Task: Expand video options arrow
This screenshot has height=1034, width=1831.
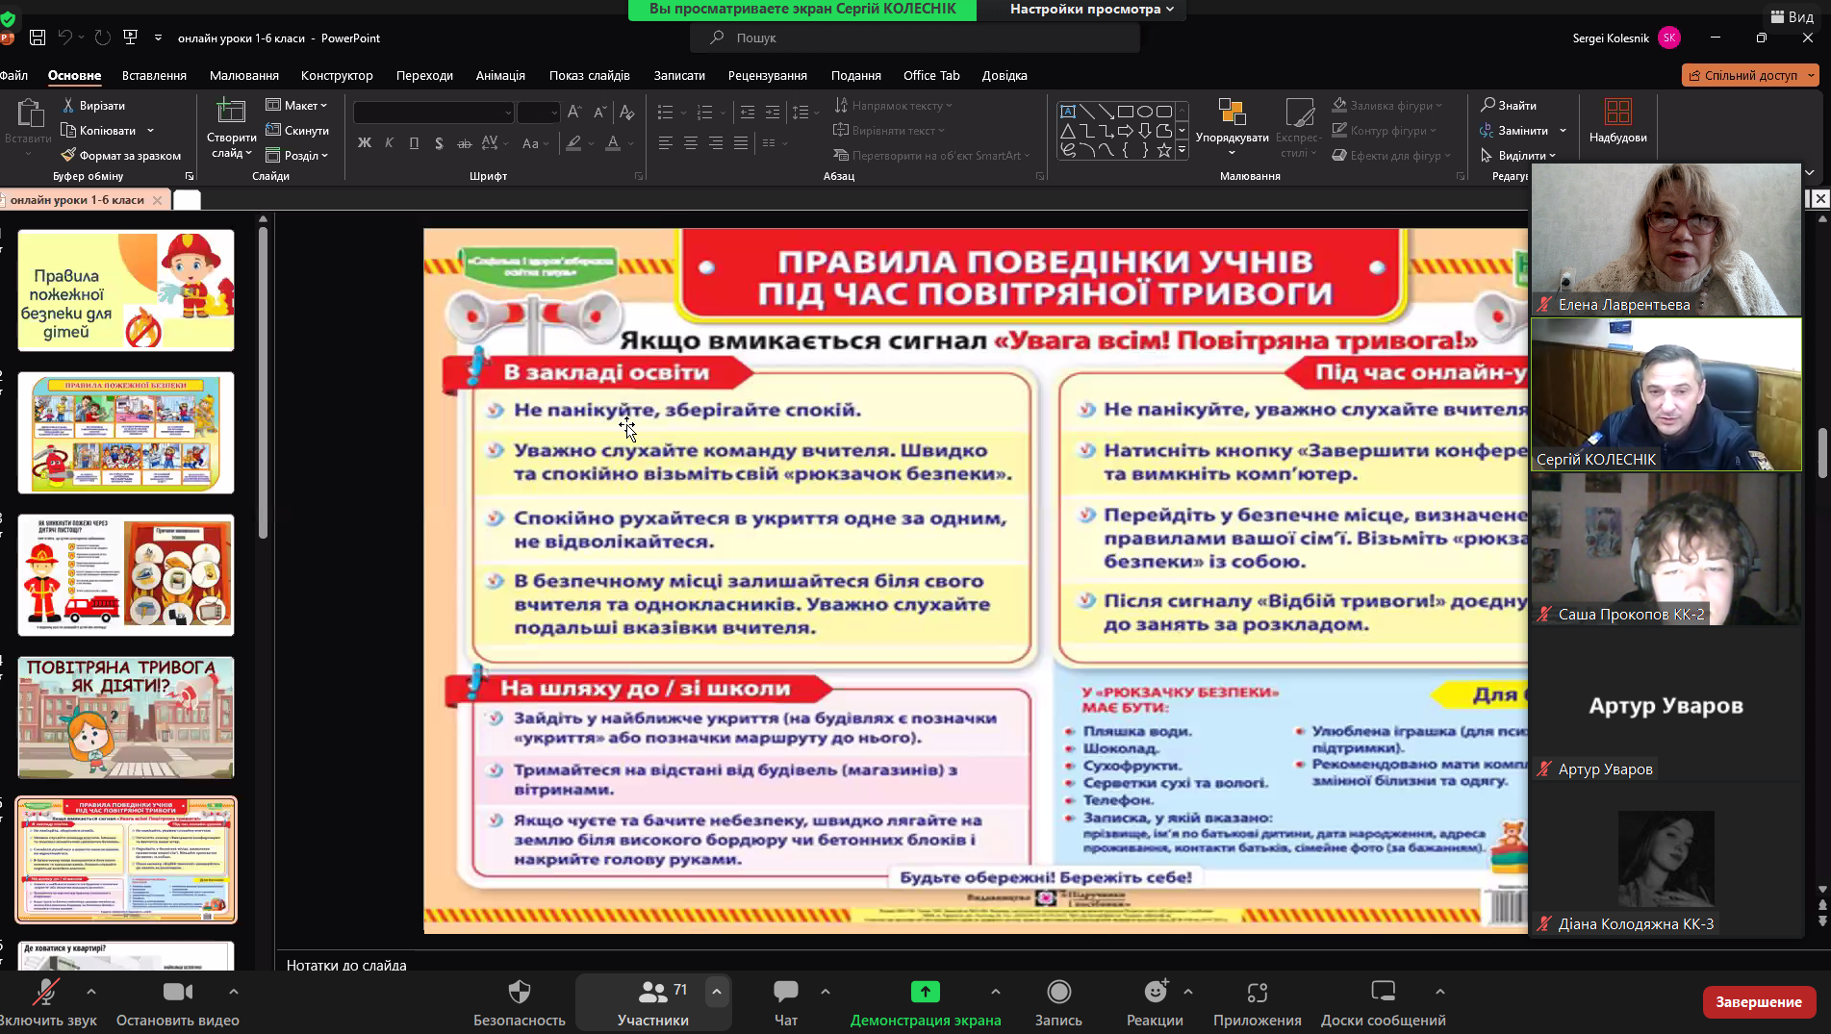Action: (233, 991)
